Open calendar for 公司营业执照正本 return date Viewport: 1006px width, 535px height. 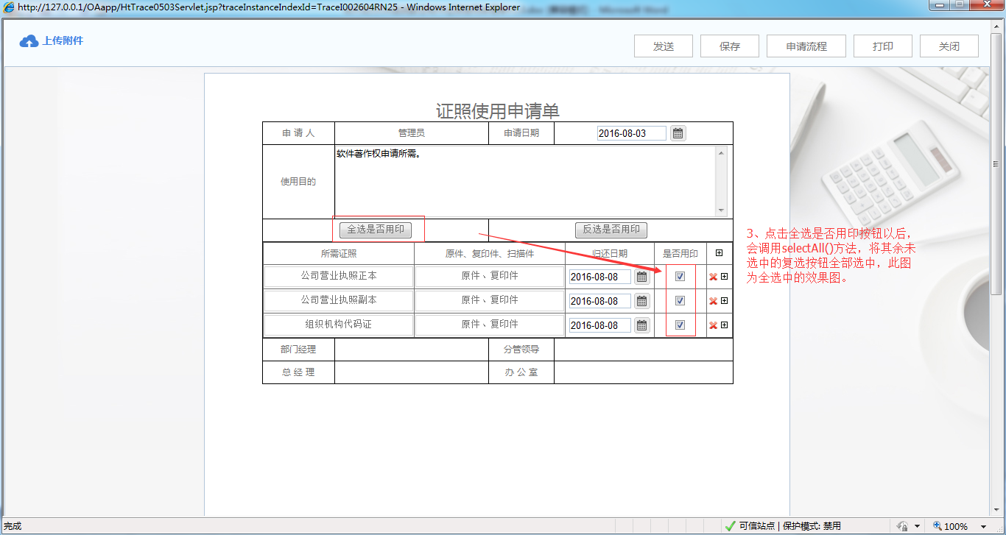pyautogui.click(x=642, y=277)
